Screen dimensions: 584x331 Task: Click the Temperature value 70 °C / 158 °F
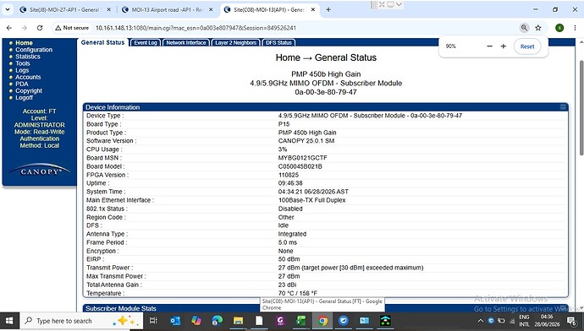tap(298, 293)
